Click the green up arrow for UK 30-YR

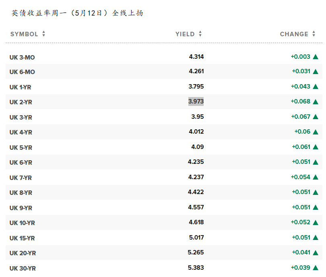tap(316, 268)
